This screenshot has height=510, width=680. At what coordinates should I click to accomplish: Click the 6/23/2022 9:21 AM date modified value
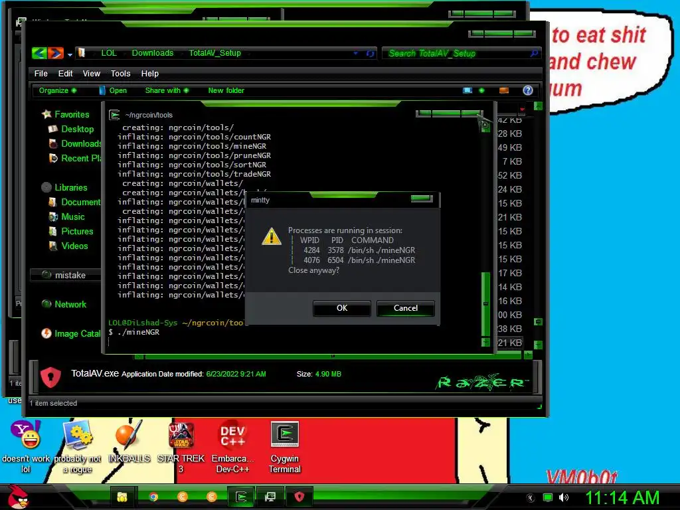(x=236, y=374)
